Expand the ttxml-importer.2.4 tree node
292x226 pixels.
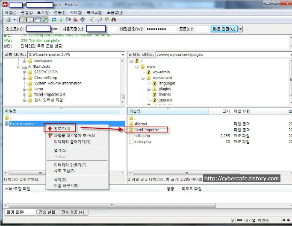[24, 95]
